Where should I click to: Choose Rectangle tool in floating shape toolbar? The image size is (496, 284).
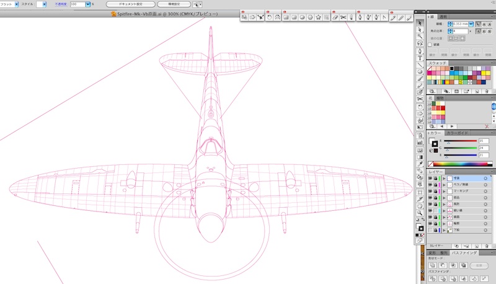(x=286, y=17)
